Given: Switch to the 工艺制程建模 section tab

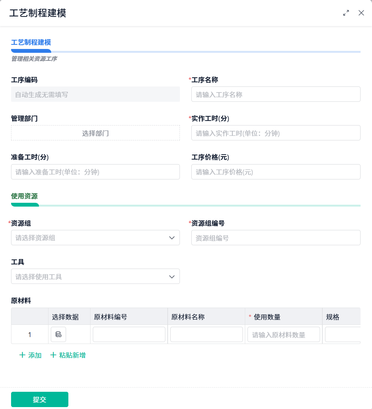Looking at the screenshot, I should click(31, 42).
